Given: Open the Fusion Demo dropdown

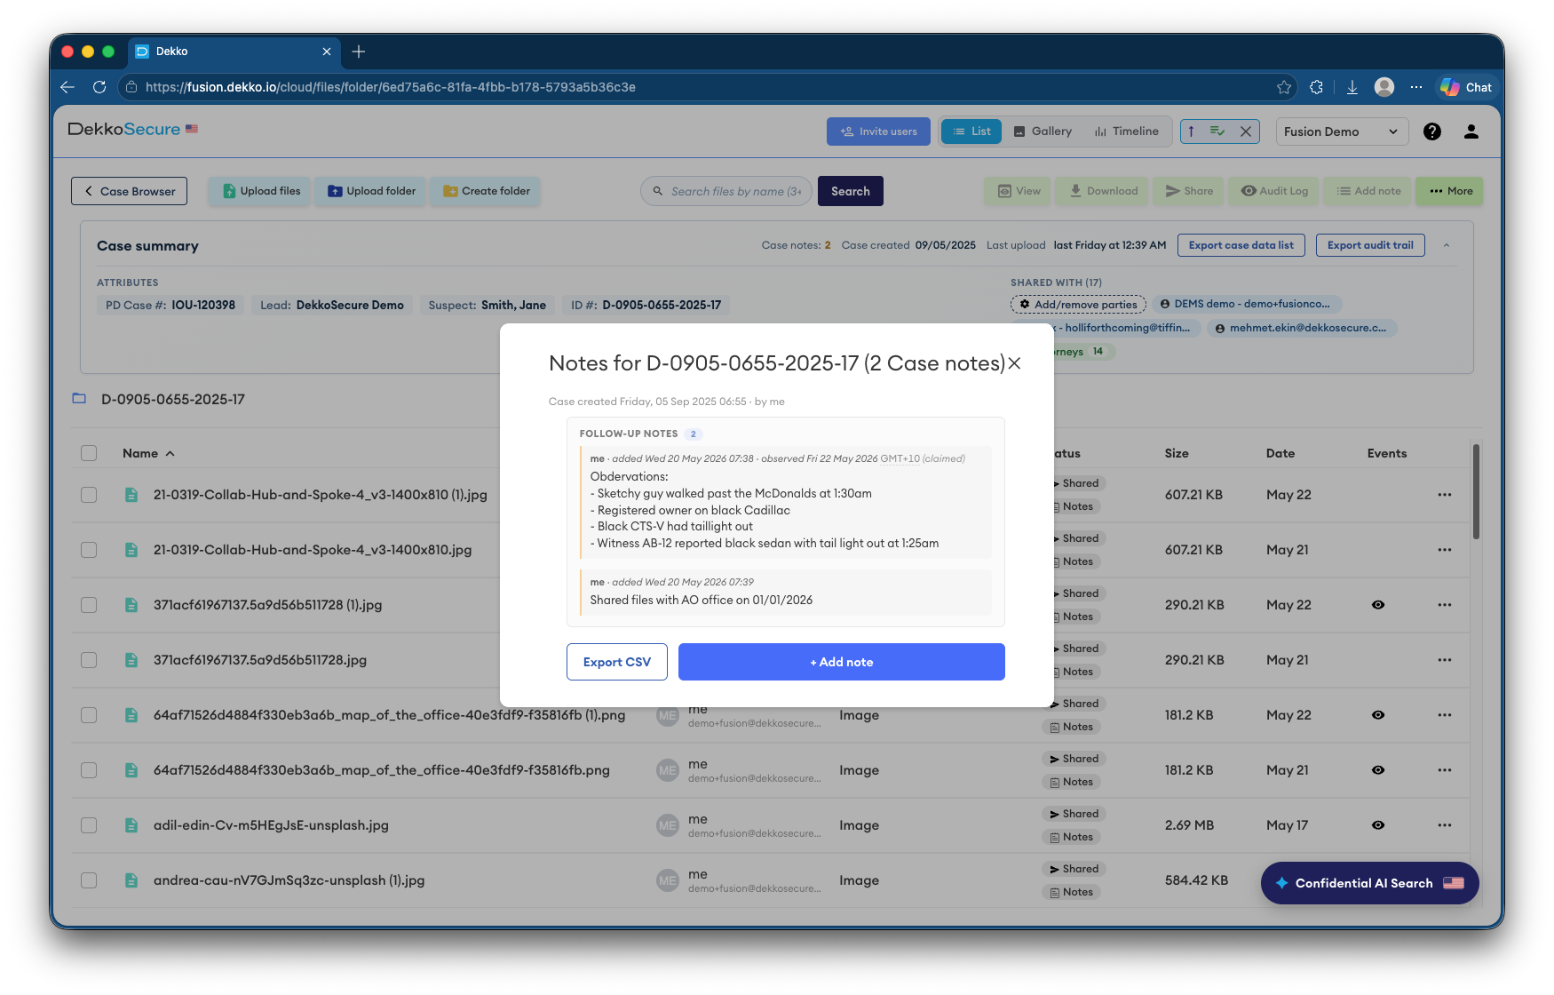Looking at the screenshot, I should 1342,131.
